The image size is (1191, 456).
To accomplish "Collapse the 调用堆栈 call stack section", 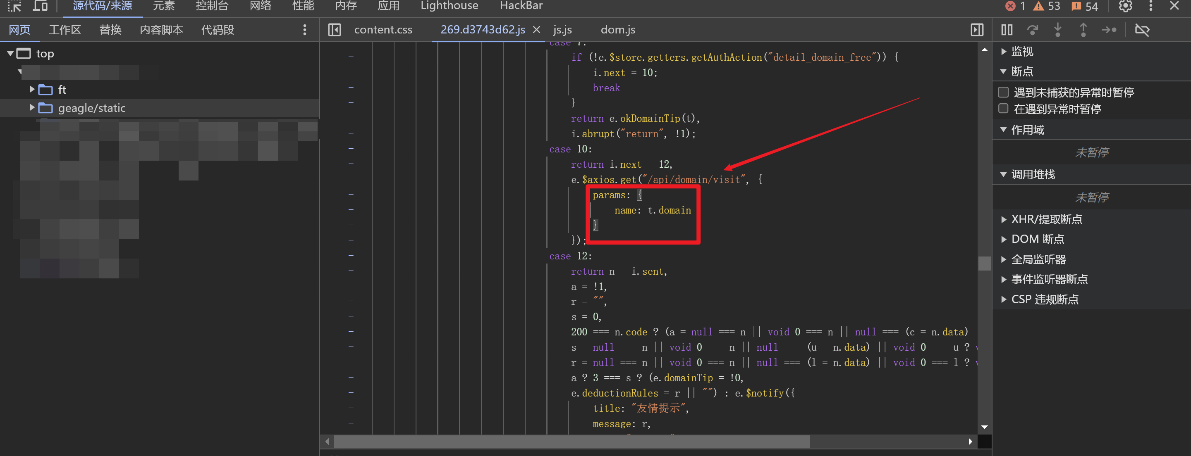I will [x=1003, y=175].
